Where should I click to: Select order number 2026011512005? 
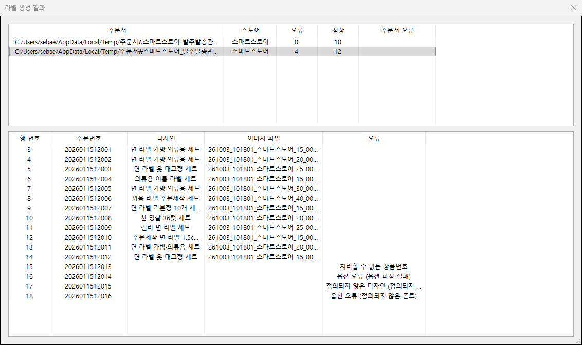tap(88, 188)
